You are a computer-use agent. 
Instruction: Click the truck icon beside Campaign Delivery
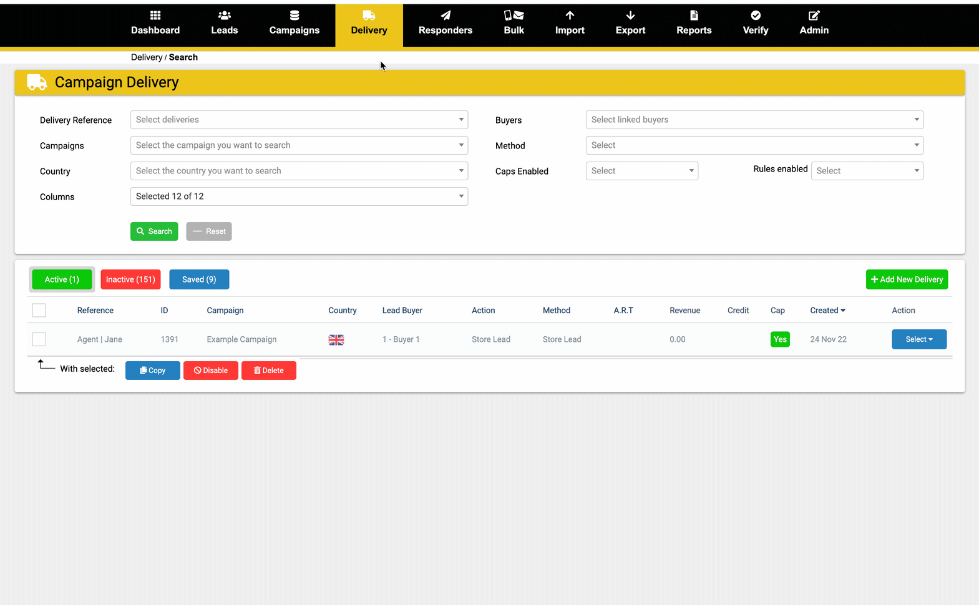(x=37, y=82)
